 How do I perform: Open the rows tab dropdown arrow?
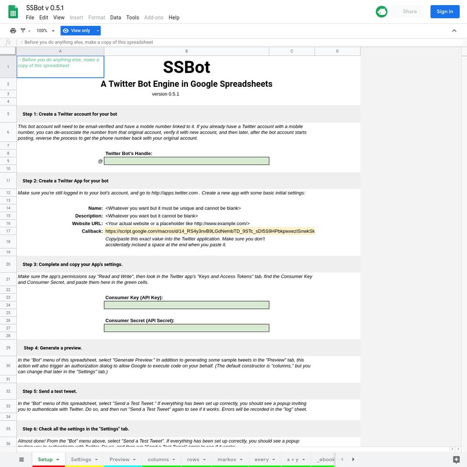pos(205,460)
